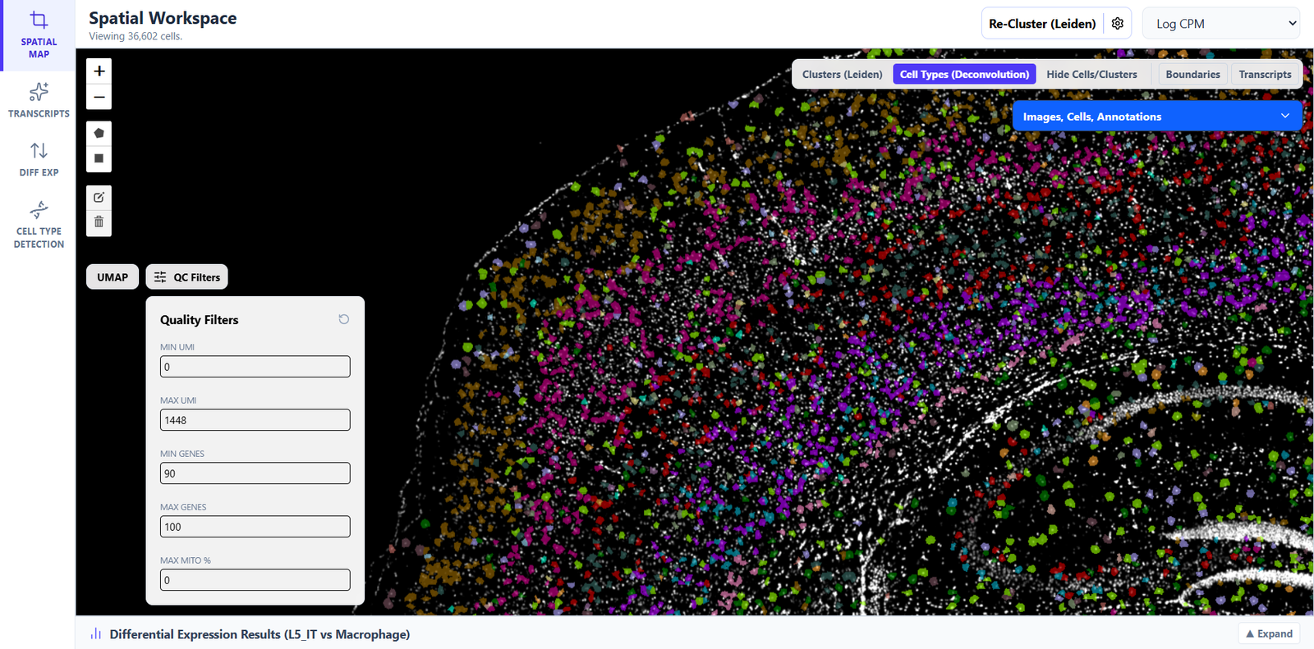Toggle the Transcripts overlay

point(1265,75)
